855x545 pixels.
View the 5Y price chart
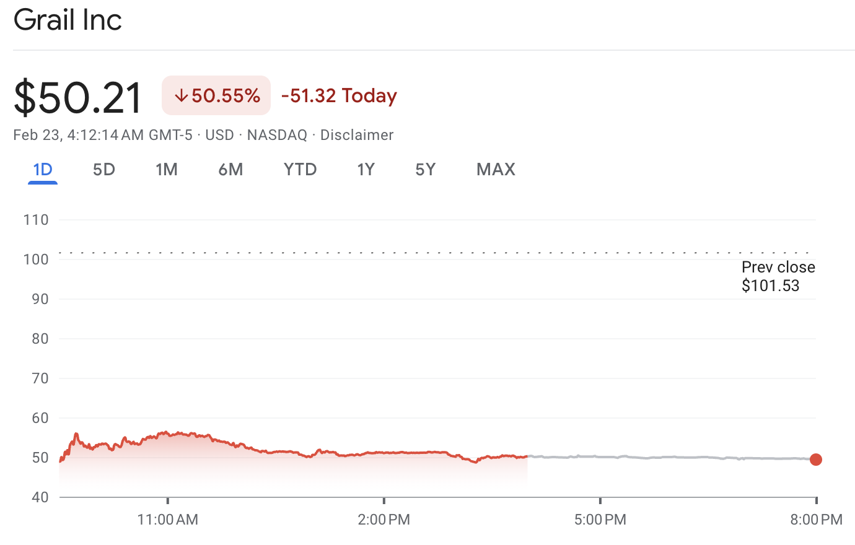pyautogui.click(x=426, y=170)
